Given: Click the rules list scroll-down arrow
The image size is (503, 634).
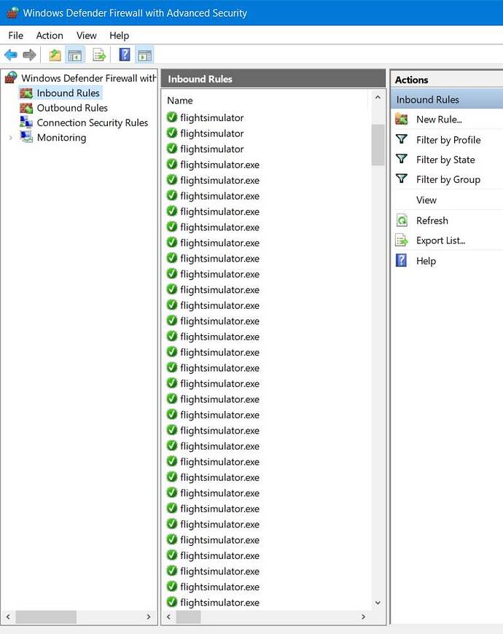Looking at the screenshot, I should click(x=378, y=603).
